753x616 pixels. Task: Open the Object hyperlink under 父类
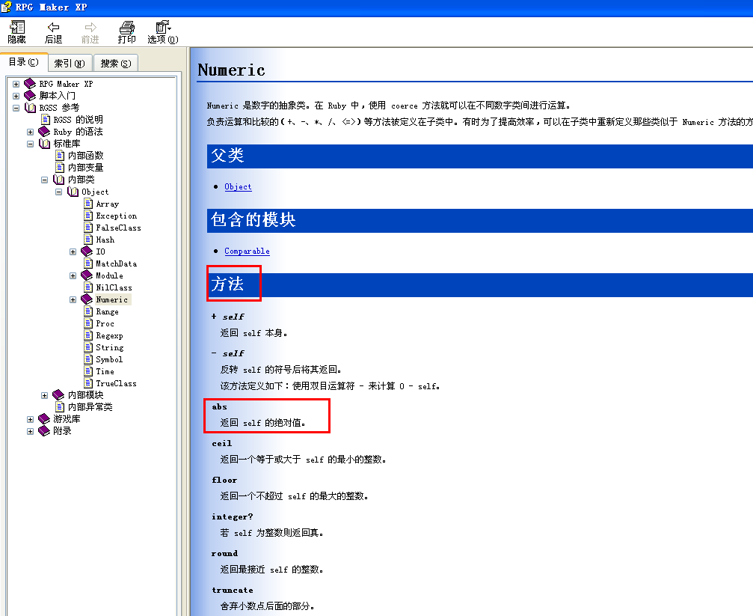[x=239, y=186]
